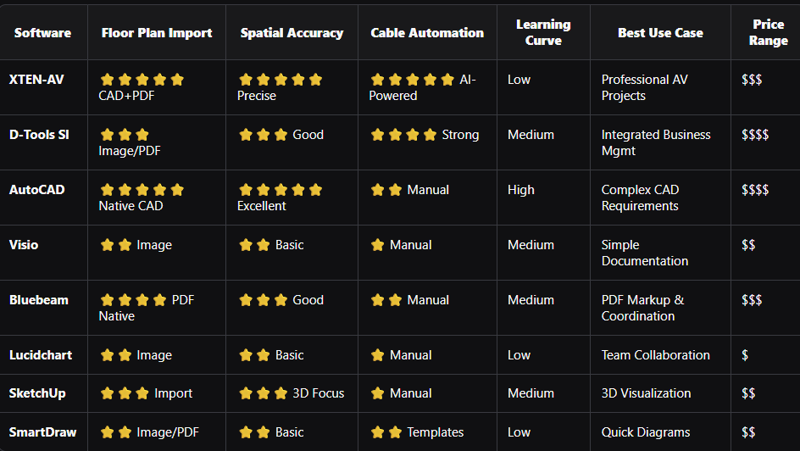Click the Bluebeam software name
Viewport: 800px width, 451px height.
coord(39,300)
